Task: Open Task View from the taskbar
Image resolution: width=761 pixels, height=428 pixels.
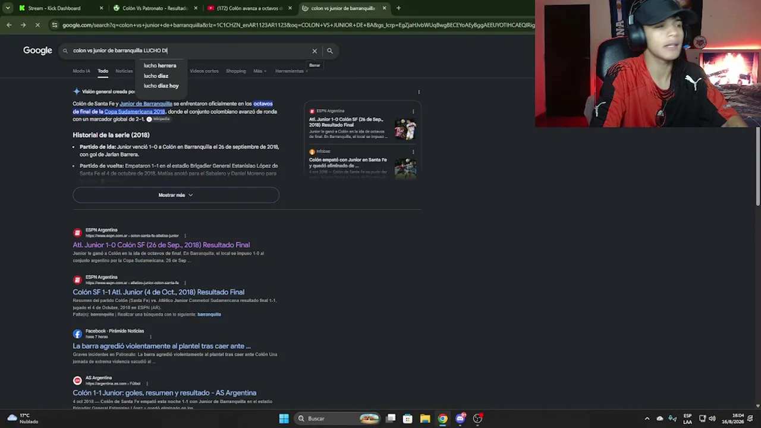Action: click(391, 418)
